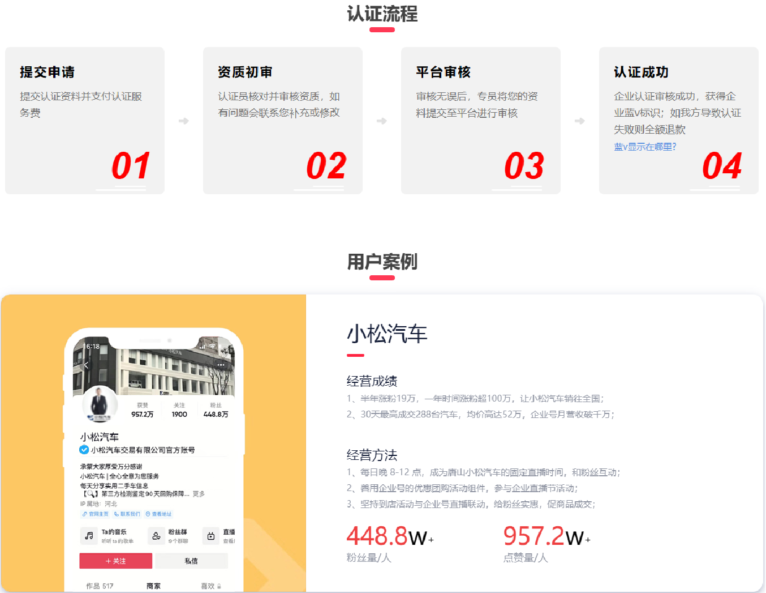Expand the bio by clicking 更多
766x593 pixels.
pos(199,494)
